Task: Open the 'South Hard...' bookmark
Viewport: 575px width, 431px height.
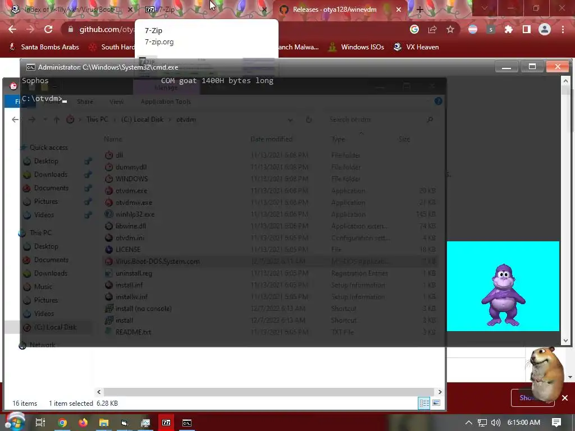Action: tap(112, 47)
